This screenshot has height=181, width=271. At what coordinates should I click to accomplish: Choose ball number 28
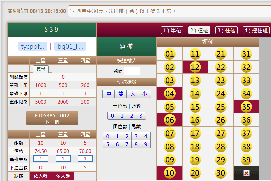[221, 147]
